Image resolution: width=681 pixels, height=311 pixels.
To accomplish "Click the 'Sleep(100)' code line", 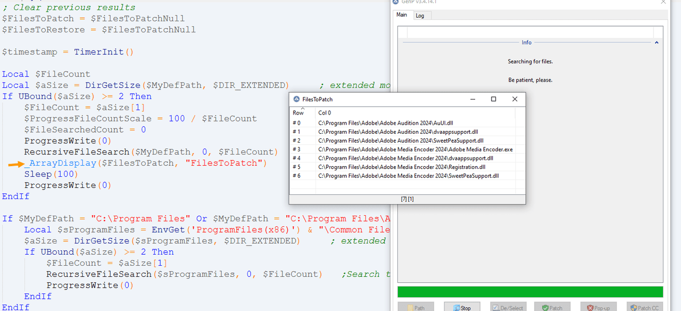I will click(x=51, y=174).
